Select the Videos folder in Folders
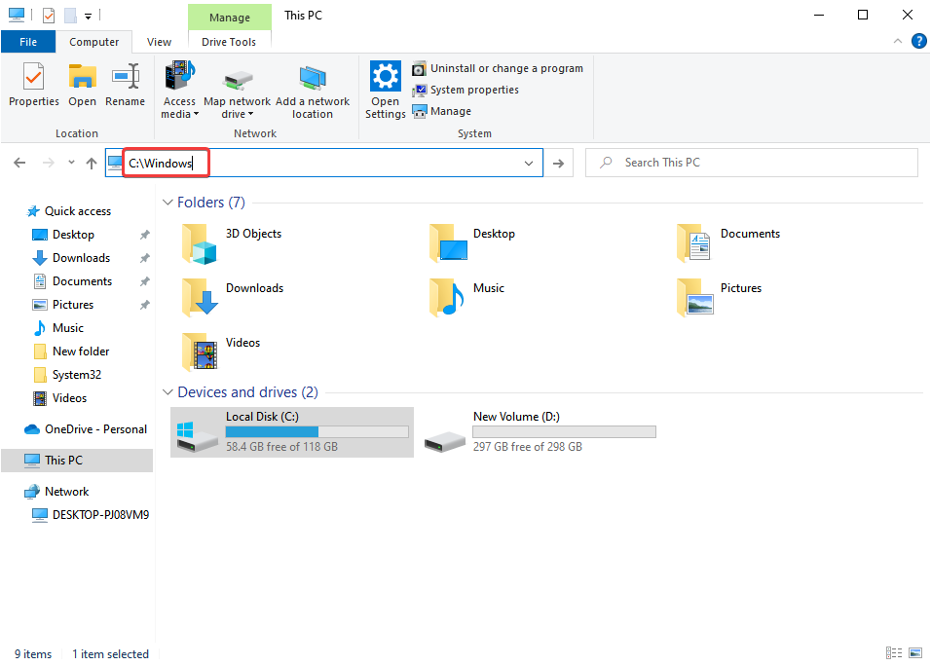This screenshot has width=931, height=666. tap(221, 352)
